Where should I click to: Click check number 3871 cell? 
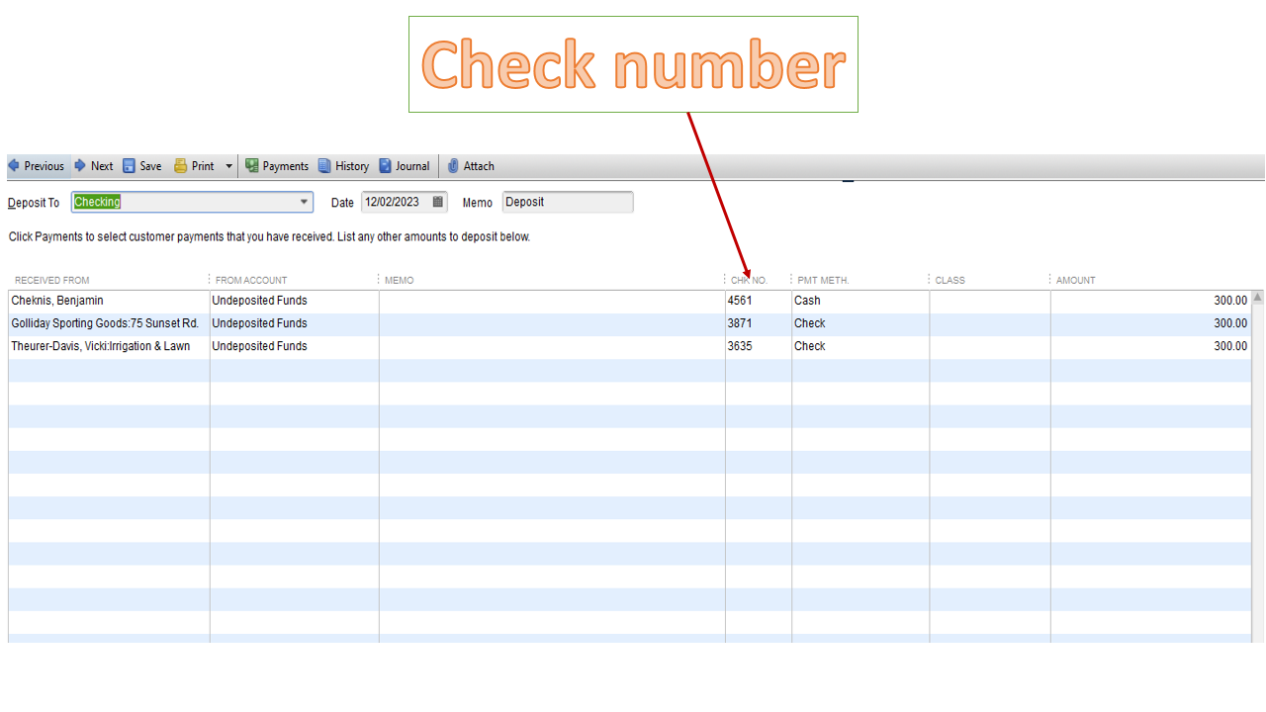[x=757, y=322]
